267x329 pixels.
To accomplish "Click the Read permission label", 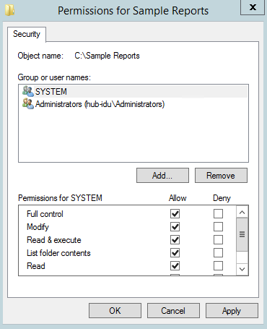I will (36, 266).
